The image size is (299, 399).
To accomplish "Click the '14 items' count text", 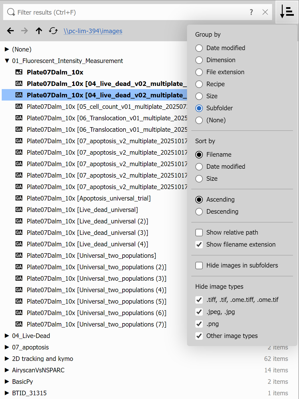I will (x=276, y=370).
